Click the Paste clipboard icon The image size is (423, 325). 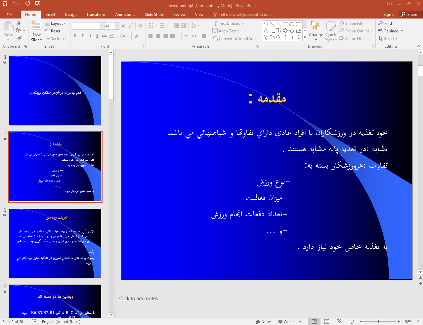[8, 26]
